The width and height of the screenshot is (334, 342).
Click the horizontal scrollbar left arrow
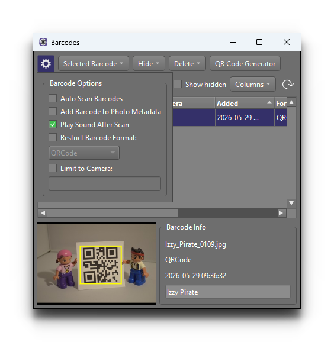pos(43,213)
